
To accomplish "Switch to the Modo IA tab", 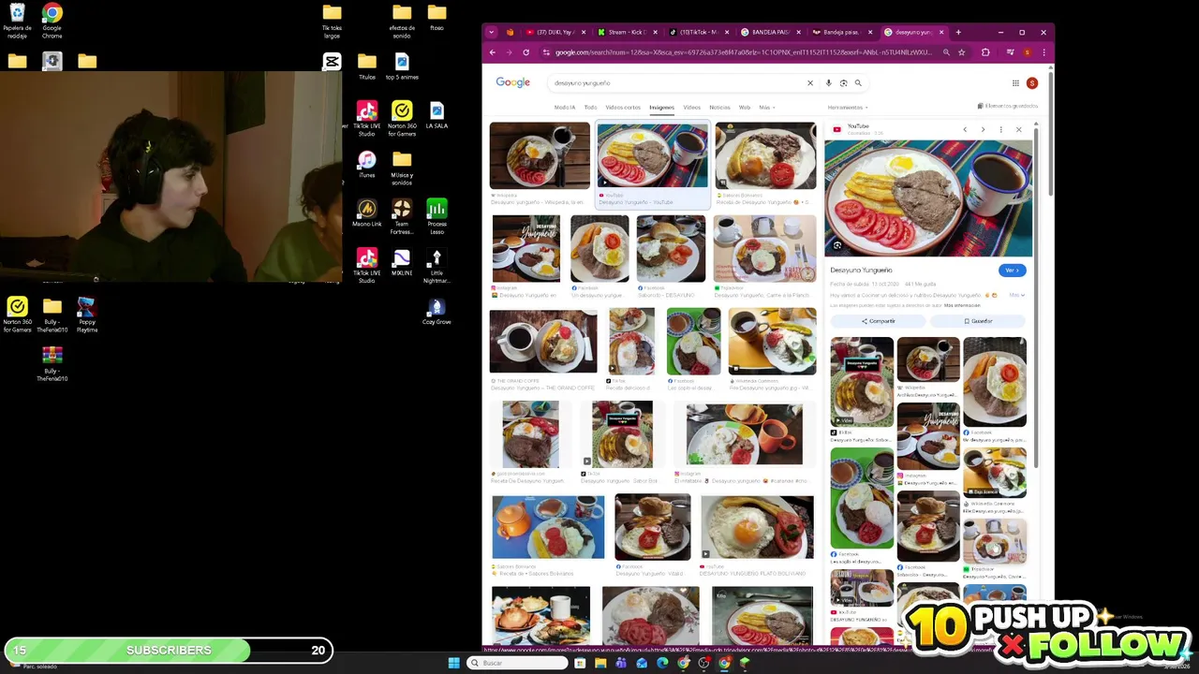I will [565, 108].
